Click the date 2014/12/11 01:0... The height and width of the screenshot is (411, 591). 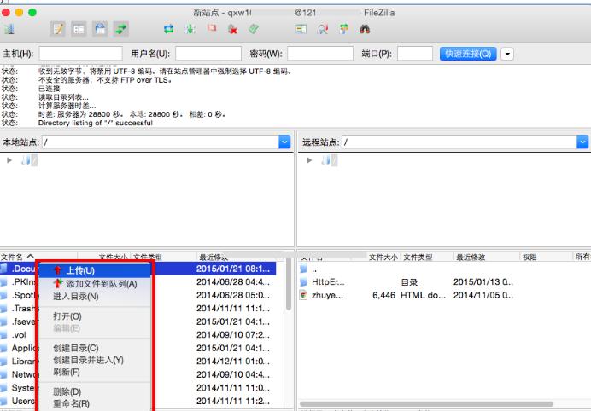point(232,362)
